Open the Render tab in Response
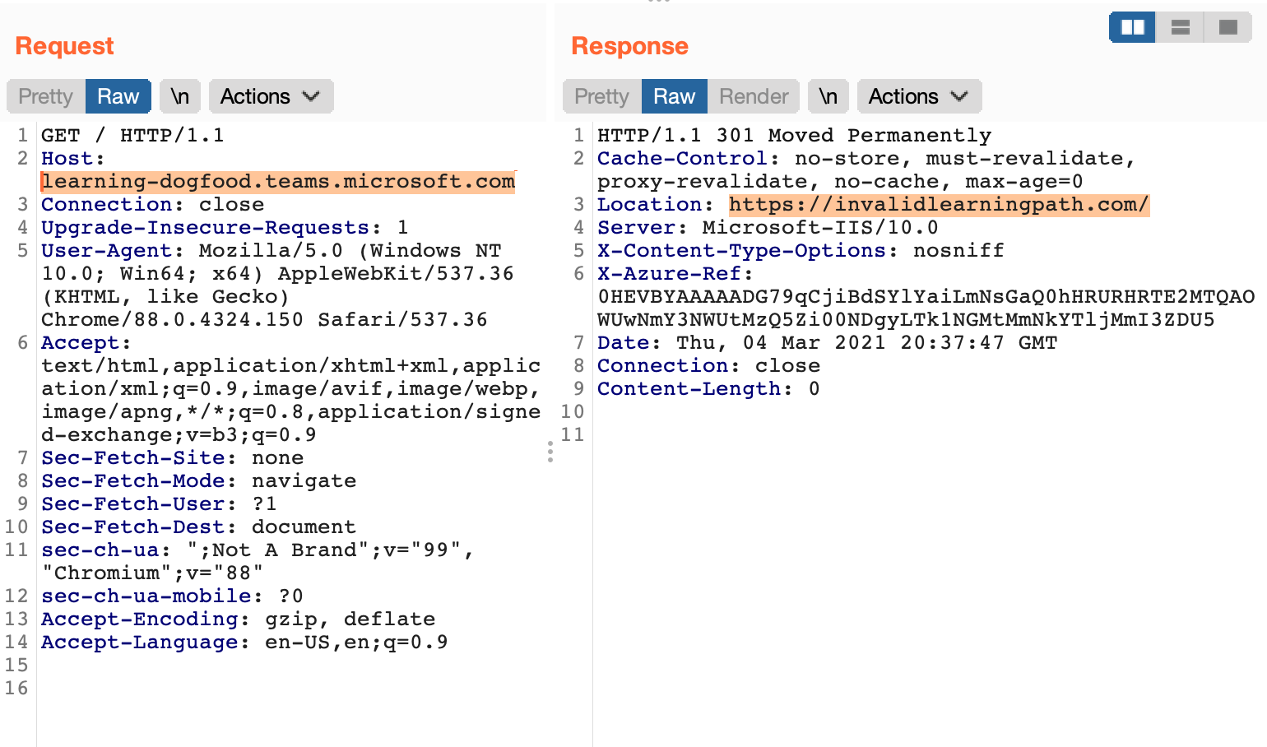This screenshot has height=747, width=1267. (x=753, y=96)
